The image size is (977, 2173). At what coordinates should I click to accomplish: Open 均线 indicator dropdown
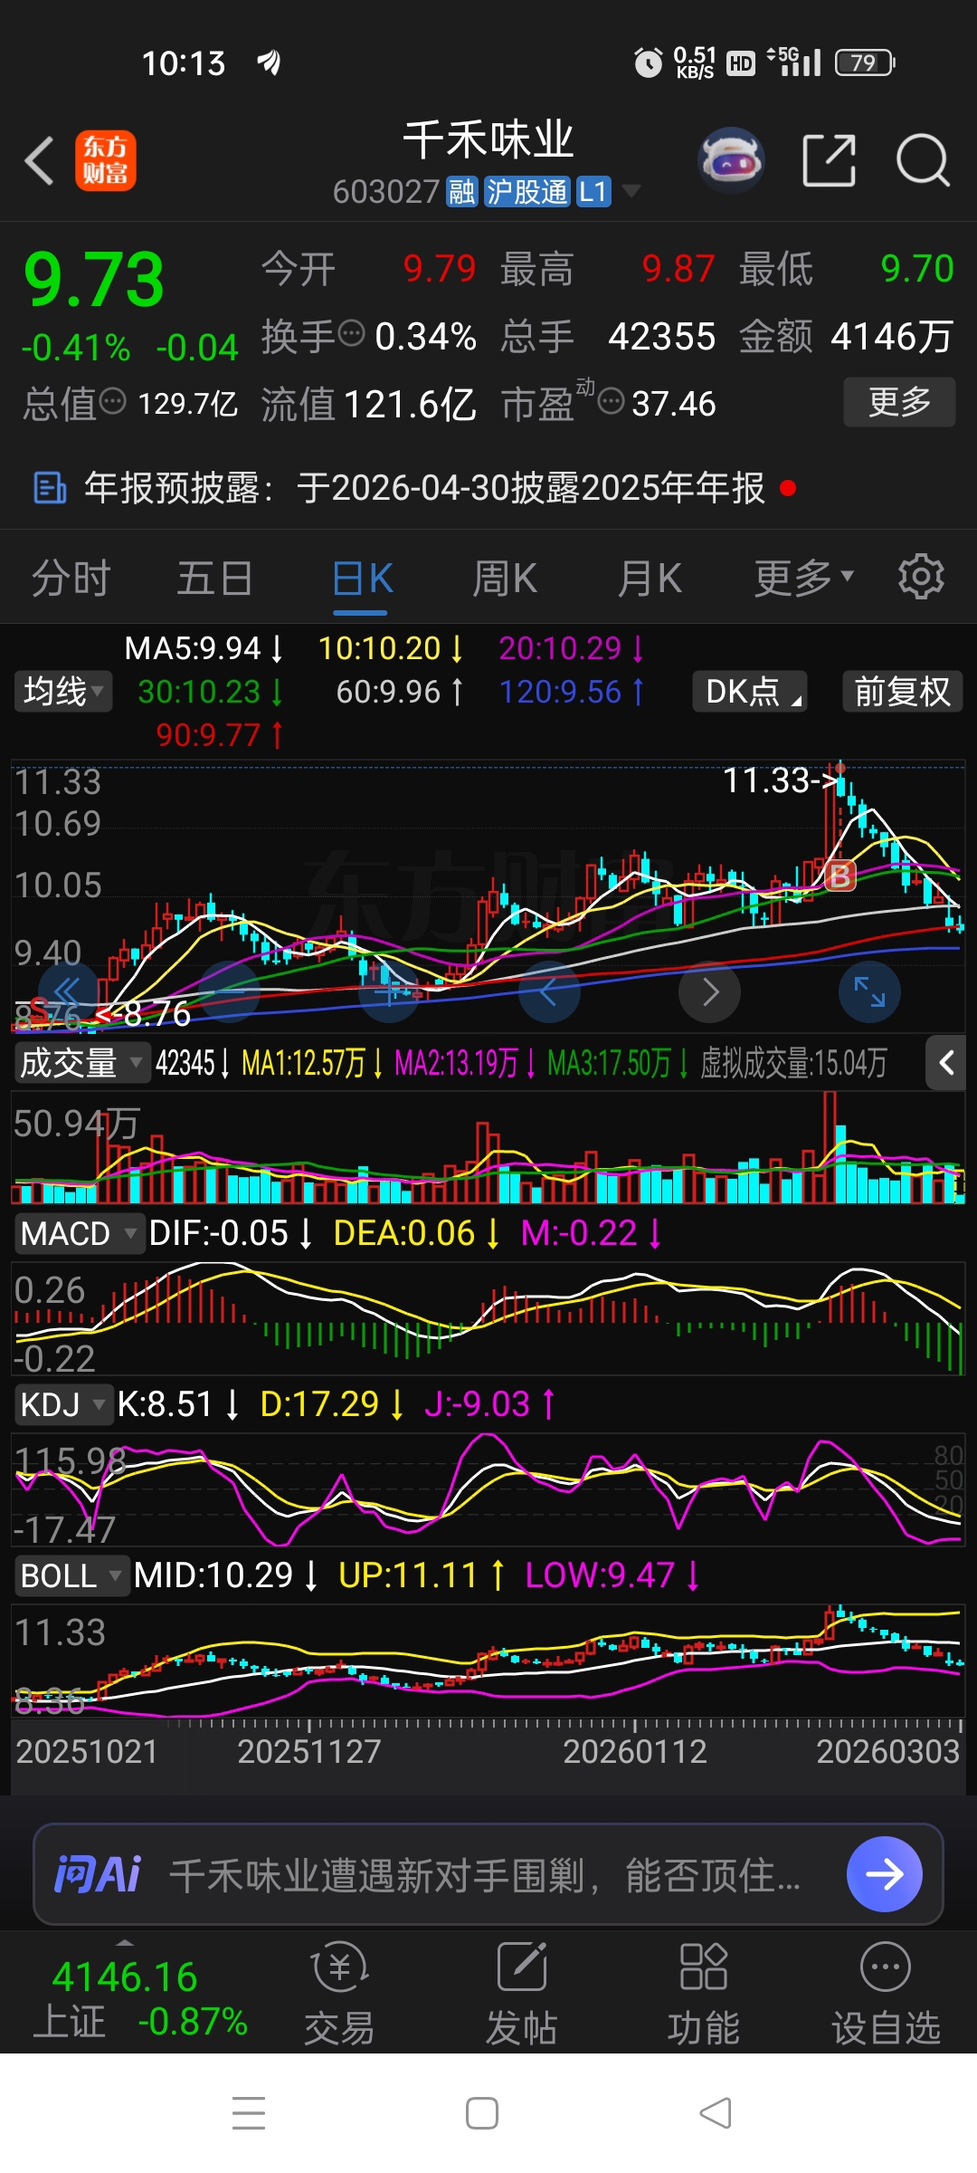[62, 691]
